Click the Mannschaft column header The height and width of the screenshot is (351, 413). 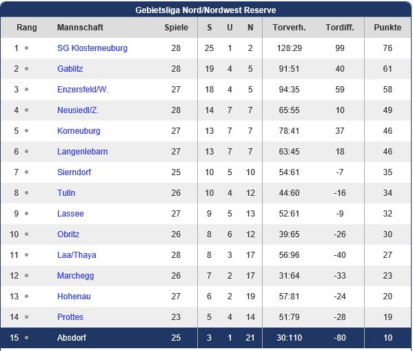pos(81,28)
